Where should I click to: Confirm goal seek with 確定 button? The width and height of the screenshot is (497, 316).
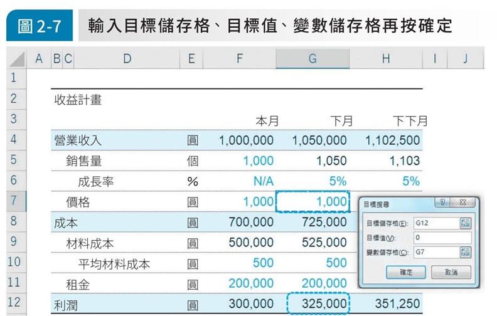(406, 272)
